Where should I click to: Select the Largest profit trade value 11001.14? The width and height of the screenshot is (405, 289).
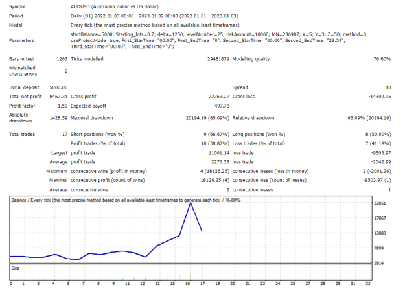(x=219, y=153)
